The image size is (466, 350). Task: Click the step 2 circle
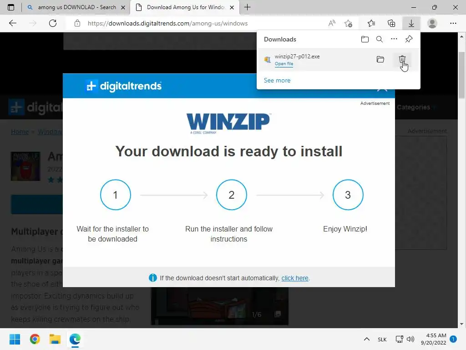[x=232, y=195]
